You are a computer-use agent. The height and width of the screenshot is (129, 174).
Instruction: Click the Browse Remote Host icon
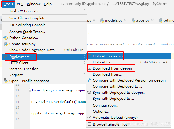tap(89, 124)
